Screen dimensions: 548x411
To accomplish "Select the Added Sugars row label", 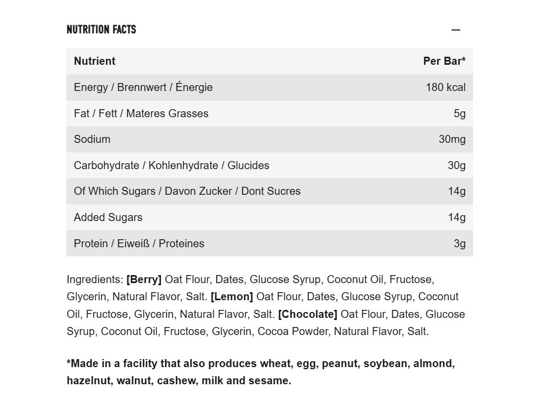I will [108, 217].
